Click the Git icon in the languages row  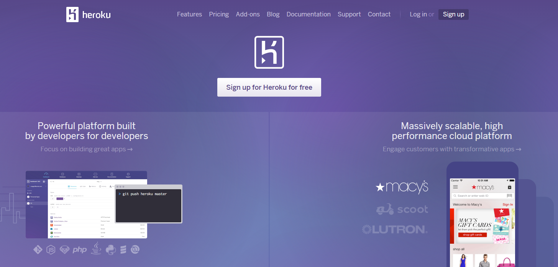(x=38, y=249)
